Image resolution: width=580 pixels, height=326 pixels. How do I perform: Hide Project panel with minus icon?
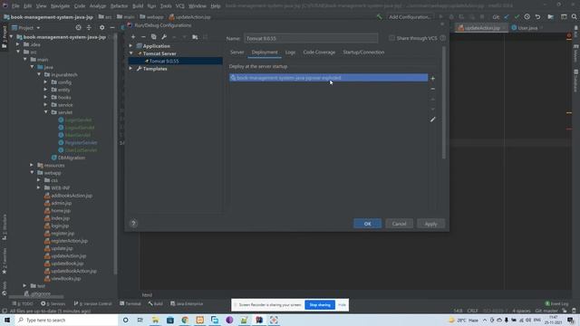click(112, 28)
